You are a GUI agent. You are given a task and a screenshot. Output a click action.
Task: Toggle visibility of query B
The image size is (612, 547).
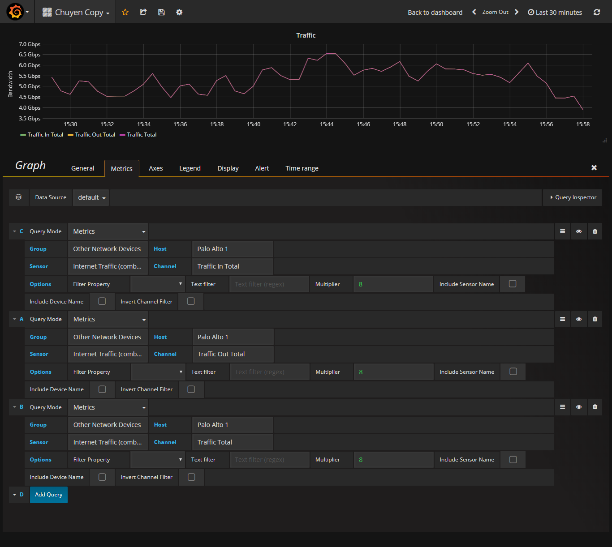tap(579, 407)
